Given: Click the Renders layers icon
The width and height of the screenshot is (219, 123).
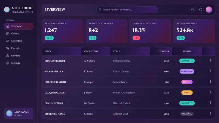Looking at the screenshot, I should 8,56.
